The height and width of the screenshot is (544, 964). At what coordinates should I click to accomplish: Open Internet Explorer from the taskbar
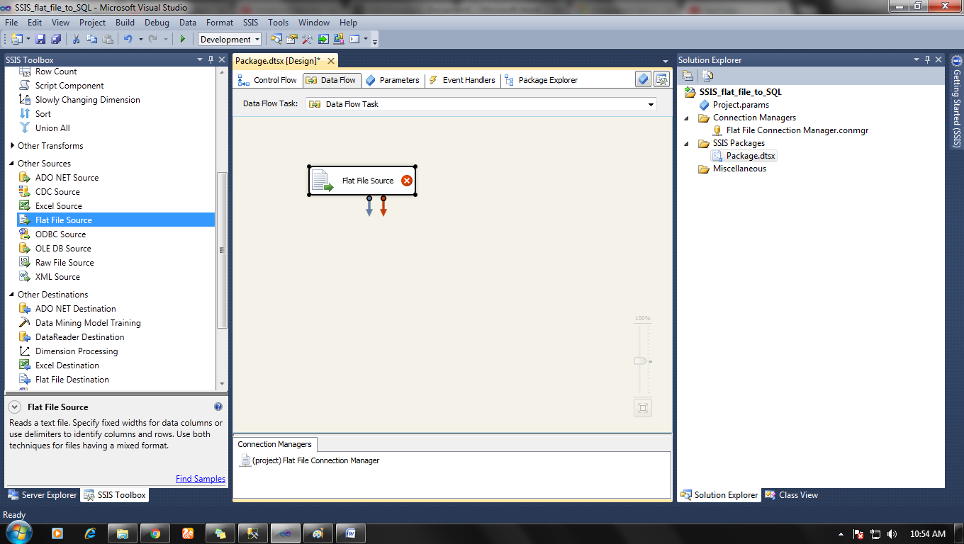coord(90,533)
